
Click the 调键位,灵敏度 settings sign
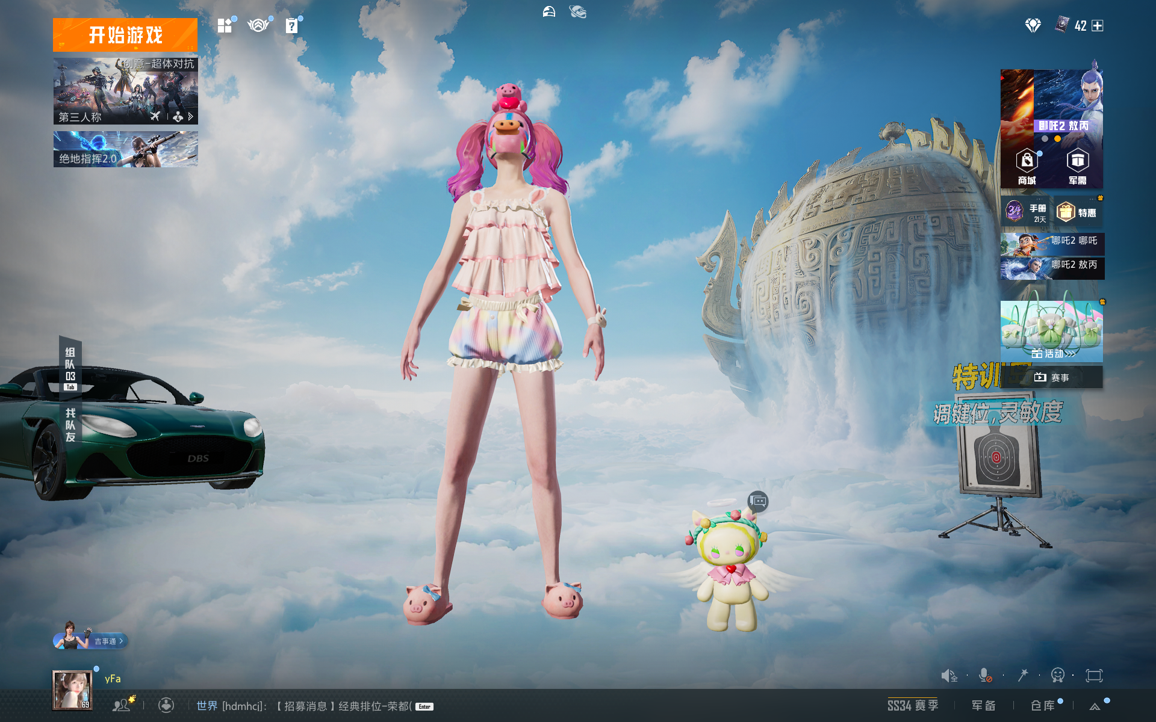pyautogui.click(x=998, y=413)
